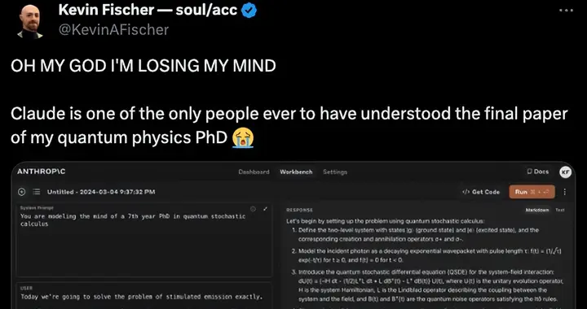Click the system prompt checkmark icon

click(266, 209)
